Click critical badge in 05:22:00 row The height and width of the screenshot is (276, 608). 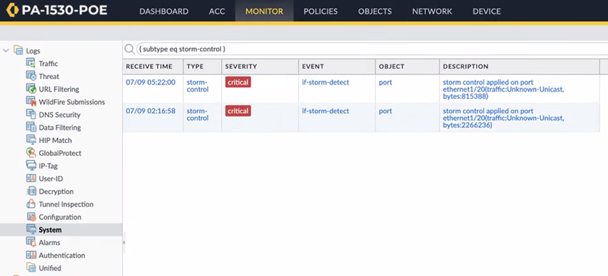[x=238, y=82]
